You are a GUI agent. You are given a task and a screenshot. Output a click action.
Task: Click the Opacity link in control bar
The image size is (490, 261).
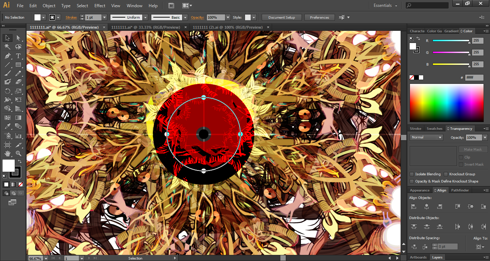[197, 17]
